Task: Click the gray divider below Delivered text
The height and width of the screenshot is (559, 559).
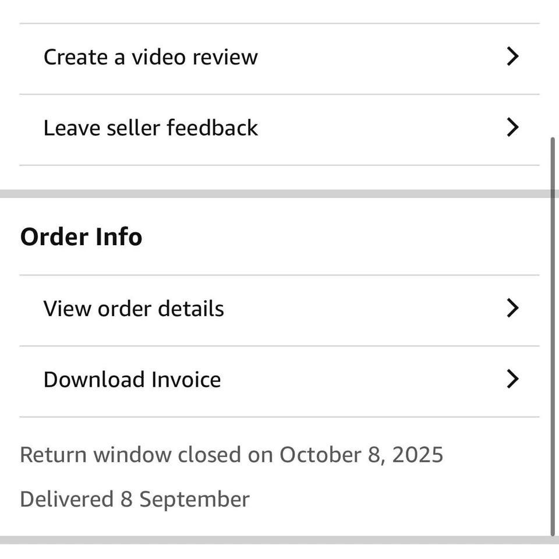Action: pos(279,540)
